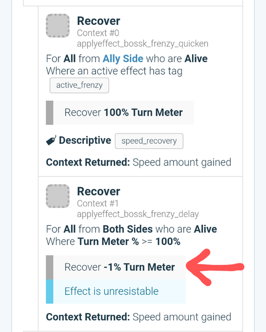
Task: Click the blue bar beside Effect is unresistable
Action: [50, 292]
